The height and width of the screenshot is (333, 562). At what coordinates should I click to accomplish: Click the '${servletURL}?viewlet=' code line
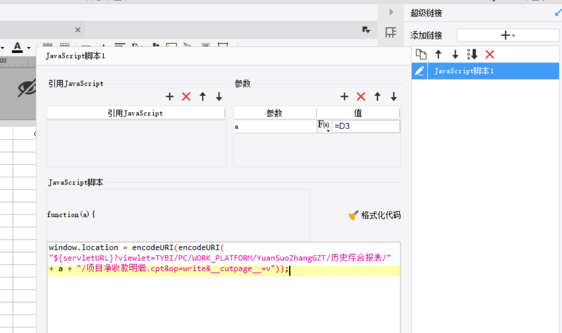[220, 258]
